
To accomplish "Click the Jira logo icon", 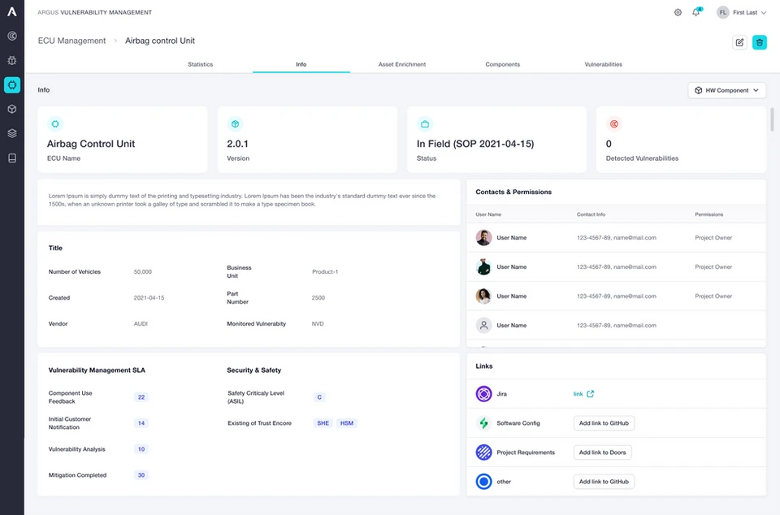I will coord(483,394).
